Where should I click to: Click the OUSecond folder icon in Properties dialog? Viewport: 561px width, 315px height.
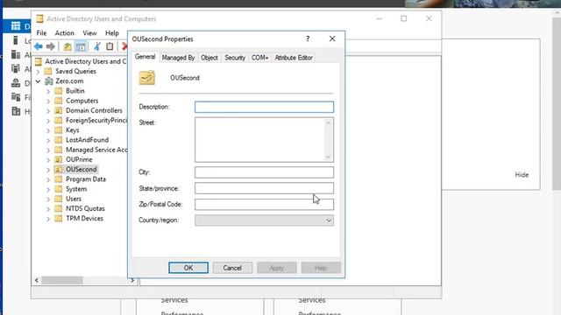[147, 78]
